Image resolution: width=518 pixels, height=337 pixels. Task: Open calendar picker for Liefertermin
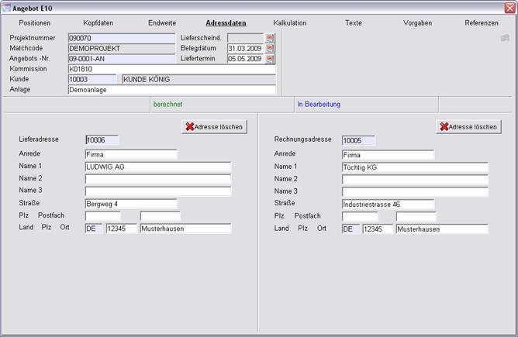coord(270,59)
